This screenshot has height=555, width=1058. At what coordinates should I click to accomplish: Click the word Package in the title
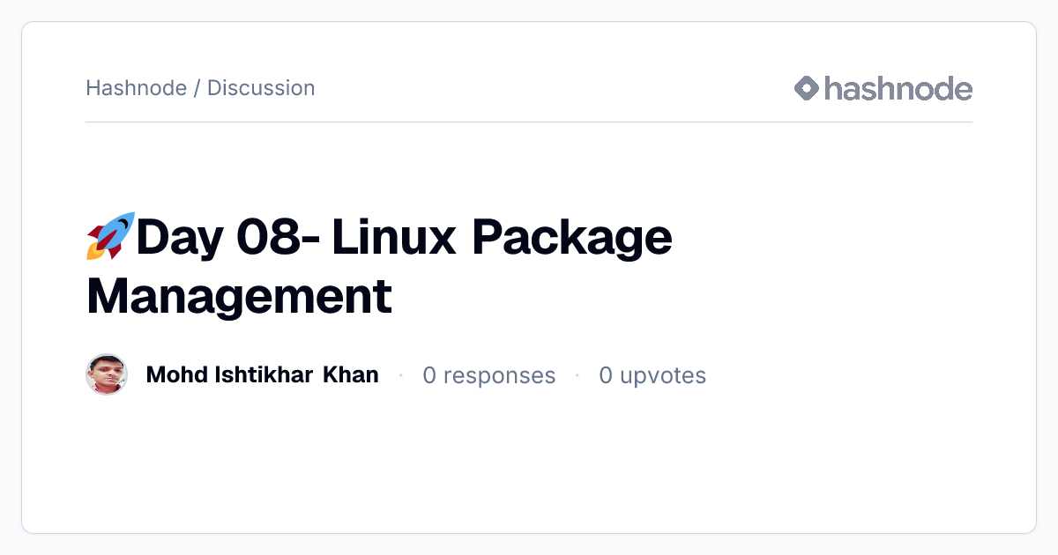tap(572, 240)
